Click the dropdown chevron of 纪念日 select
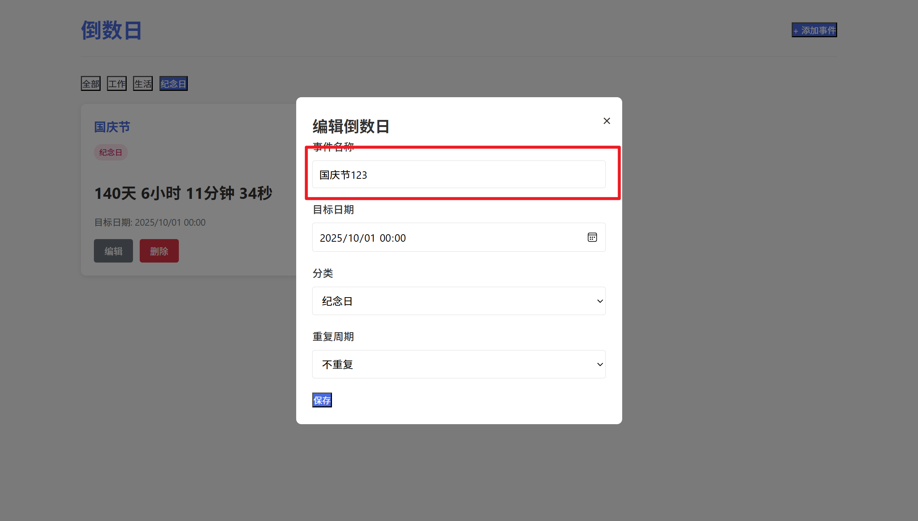 tap(600, 301)
